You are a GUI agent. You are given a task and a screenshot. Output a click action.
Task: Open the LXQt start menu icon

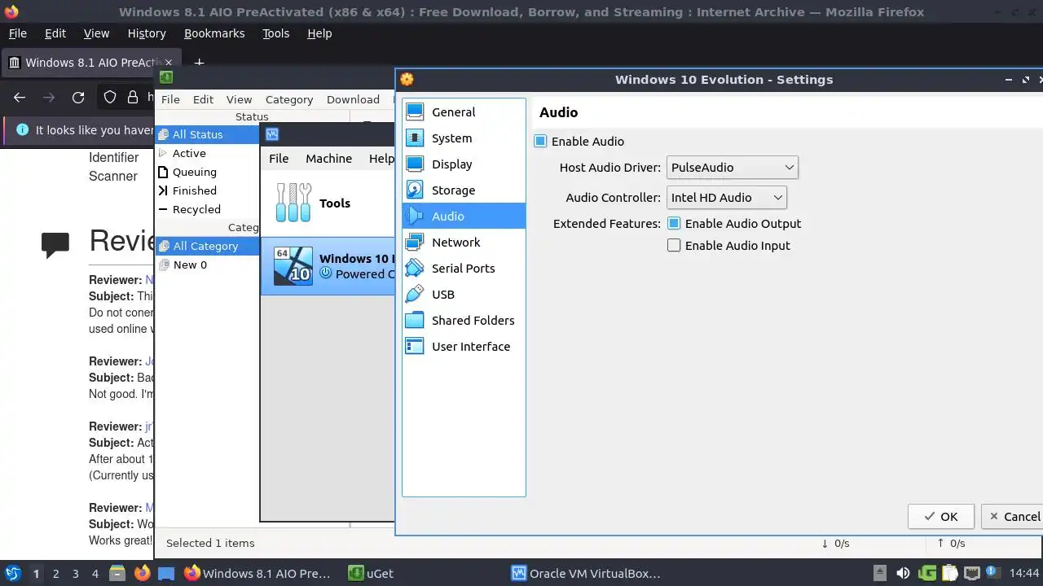click(x=12, y=573)
